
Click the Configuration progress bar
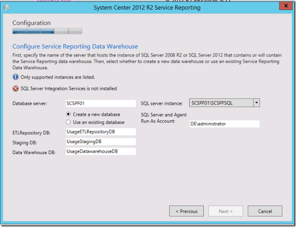[x=47, y=31]
